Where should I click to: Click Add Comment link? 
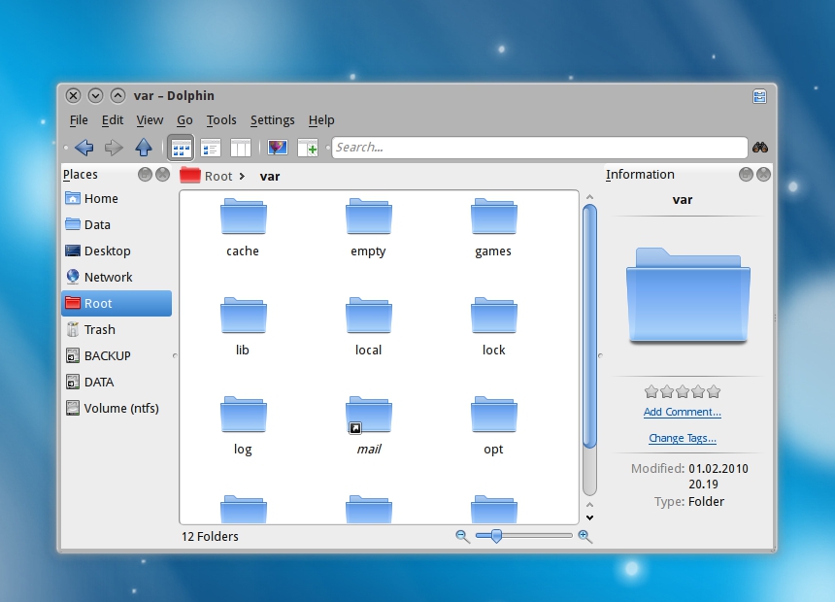683,413
